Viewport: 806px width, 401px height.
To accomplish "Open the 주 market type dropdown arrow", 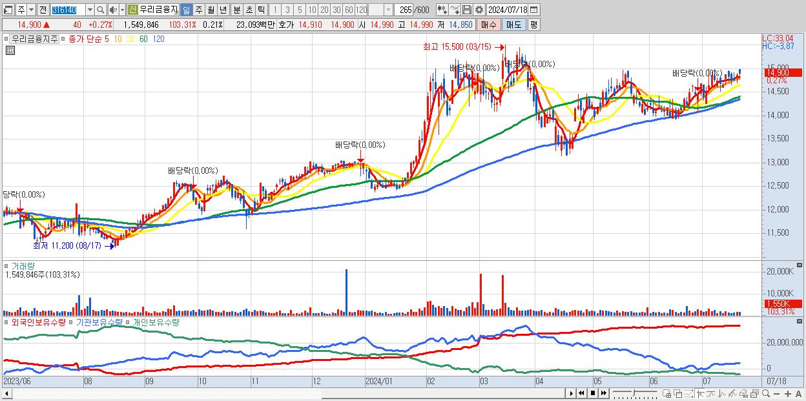I will 32,10.
